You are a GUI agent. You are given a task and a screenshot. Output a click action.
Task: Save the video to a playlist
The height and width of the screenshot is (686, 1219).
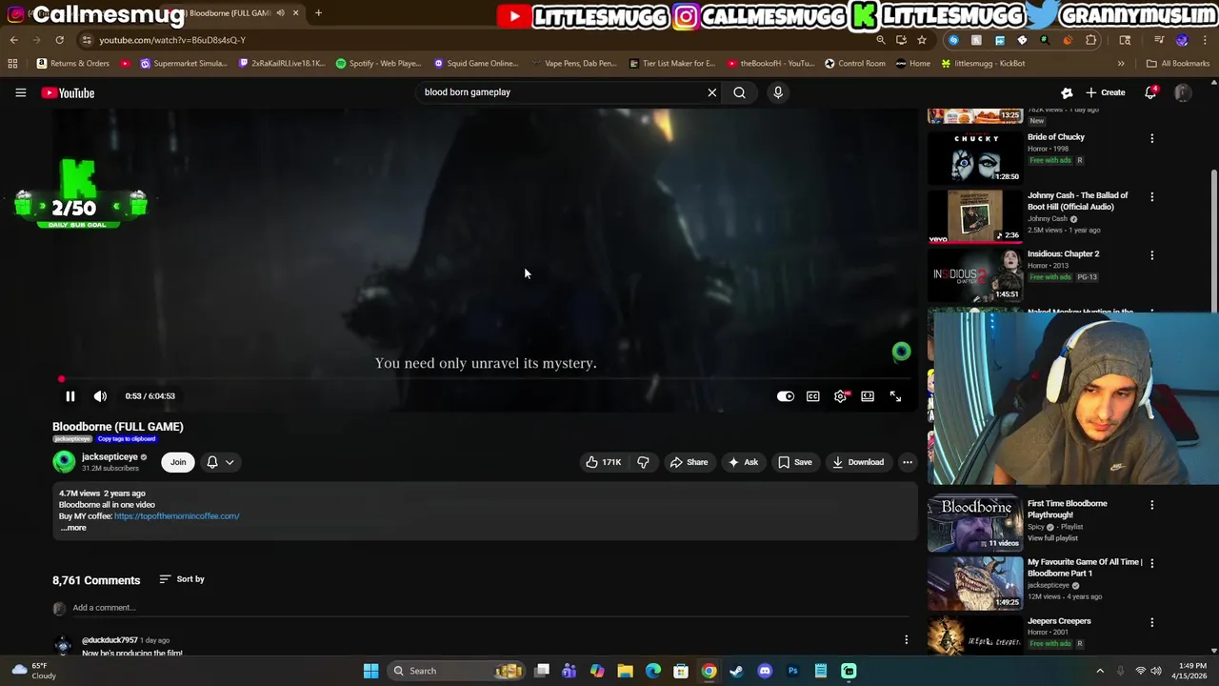(x=794, y=462)
